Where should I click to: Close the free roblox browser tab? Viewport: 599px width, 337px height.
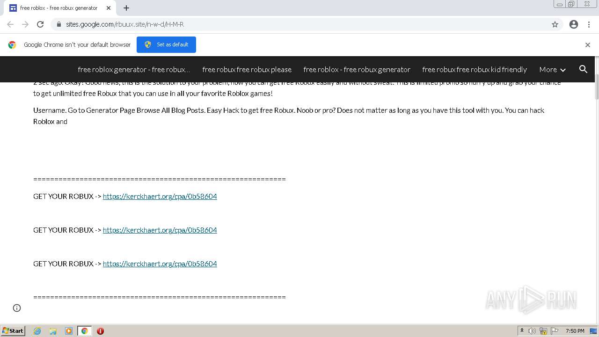coord(109,8)
